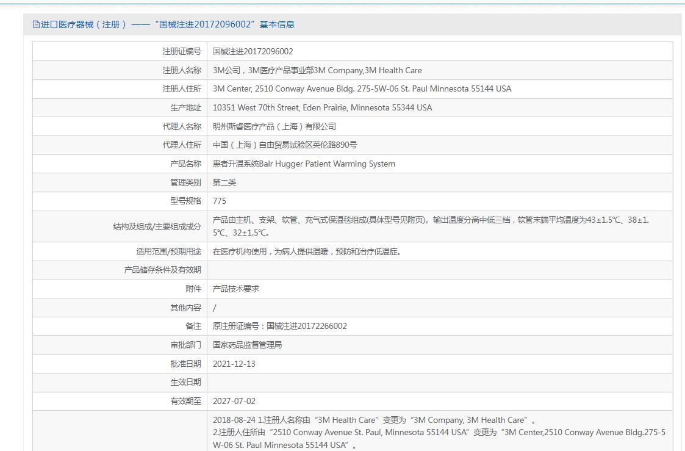Click the 3M Center registrant address value
Image resolution: width=685 pixels, height=451 pixels.
tap(362, 89)
